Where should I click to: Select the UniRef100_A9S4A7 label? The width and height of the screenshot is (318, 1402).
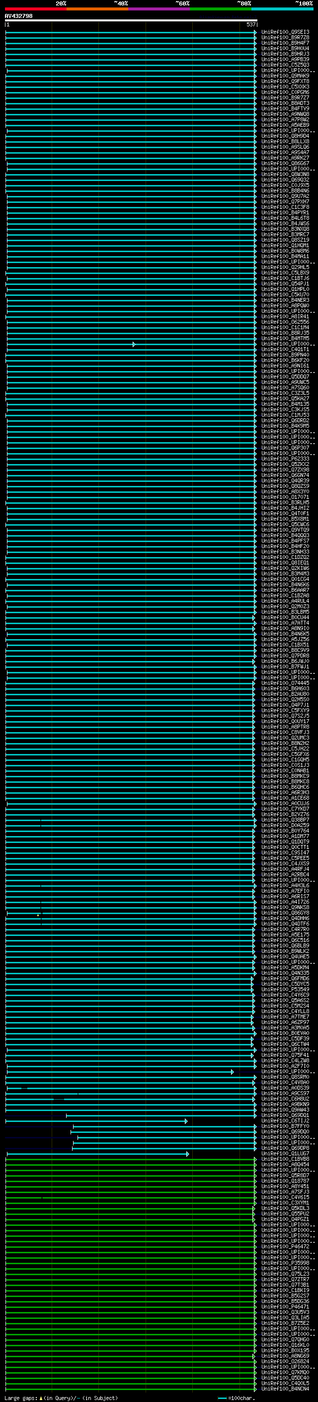pos(285,152)
